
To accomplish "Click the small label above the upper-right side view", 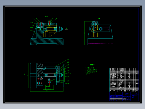I will 99,18.
